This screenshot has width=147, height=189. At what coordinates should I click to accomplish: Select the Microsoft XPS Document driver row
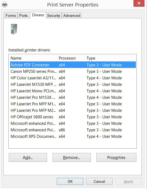(x=73, y=136)
